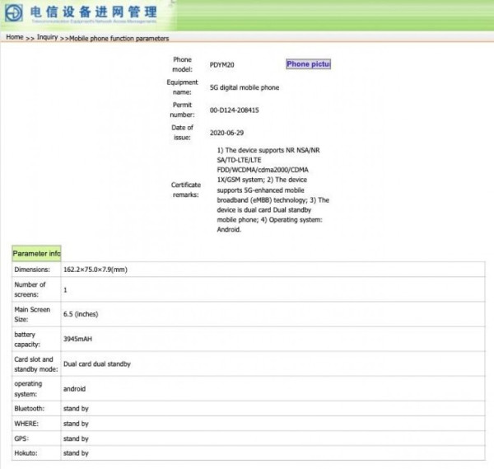Click the 'GPS:' row label
This screenshot has height=469, width=494.
point(21,439)
